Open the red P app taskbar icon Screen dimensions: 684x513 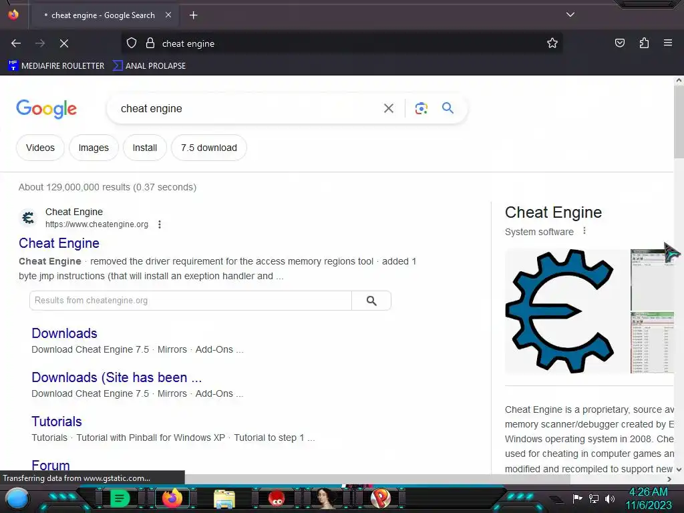pyautogui.click(x=381, y=498)
